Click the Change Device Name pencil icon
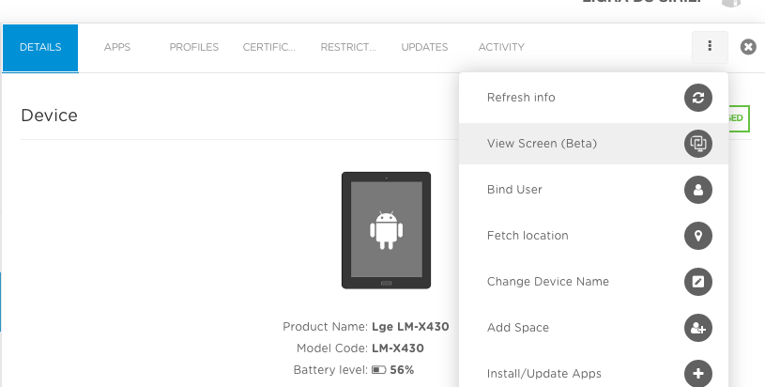Viewport: 765px width, 387px height. coord(698,282)
